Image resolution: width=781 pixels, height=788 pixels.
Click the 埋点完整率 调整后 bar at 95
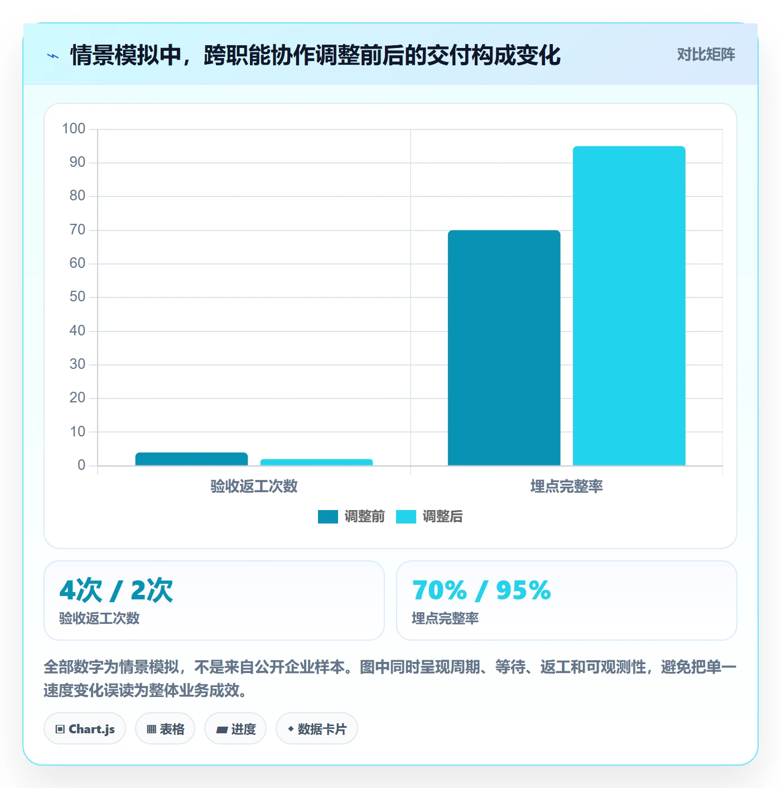(629, 306)
